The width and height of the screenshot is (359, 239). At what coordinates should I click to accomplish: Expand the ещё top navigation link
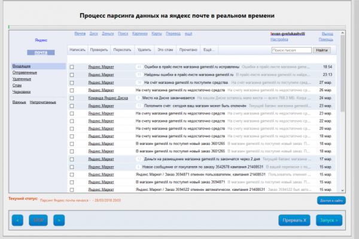(188, 33)
